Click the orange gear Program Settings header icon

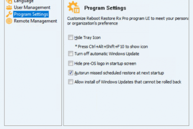tap(73, 7)
